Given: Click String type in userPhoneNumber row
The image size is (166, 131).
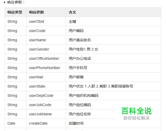Looking at the screenshot, I should coord(15,68).
